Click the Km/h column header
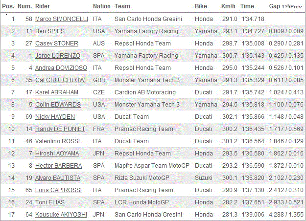Screen dimensions: 306x221 pos(228,6)
